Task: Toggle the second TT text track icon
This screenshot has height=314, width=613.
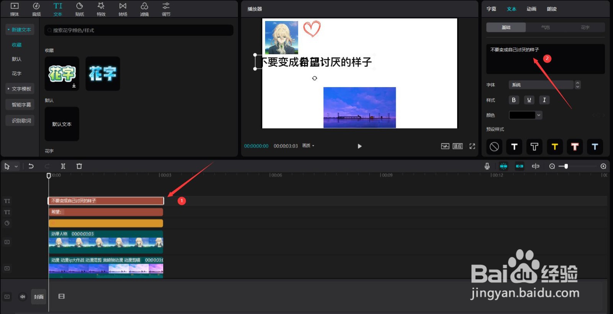Action: [7, 212]
